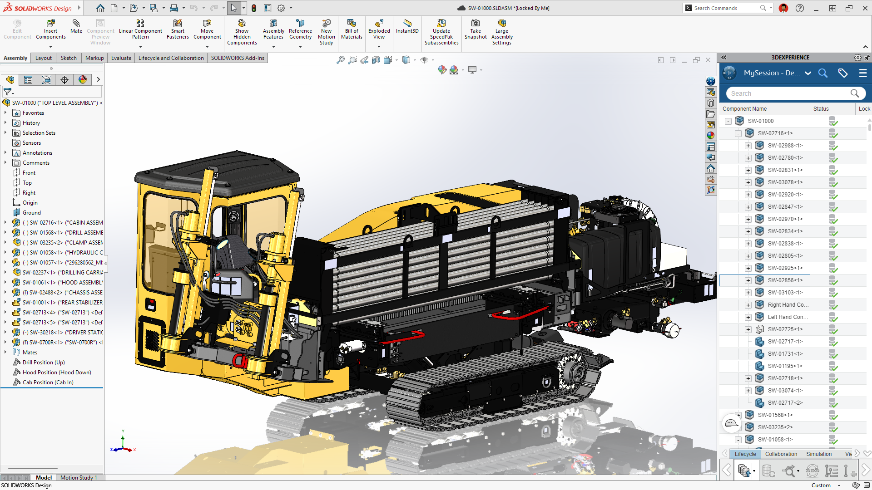Select the Collaboration tab in 3DEXPERIENCE
The height and width of the screenshot is (490, 872).
(781, 454)
